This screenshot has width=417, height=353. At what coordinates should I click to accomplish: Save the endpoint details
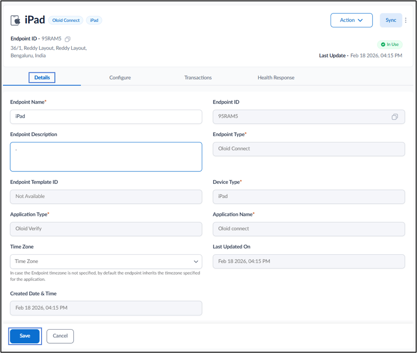click(x=25, y=336)
